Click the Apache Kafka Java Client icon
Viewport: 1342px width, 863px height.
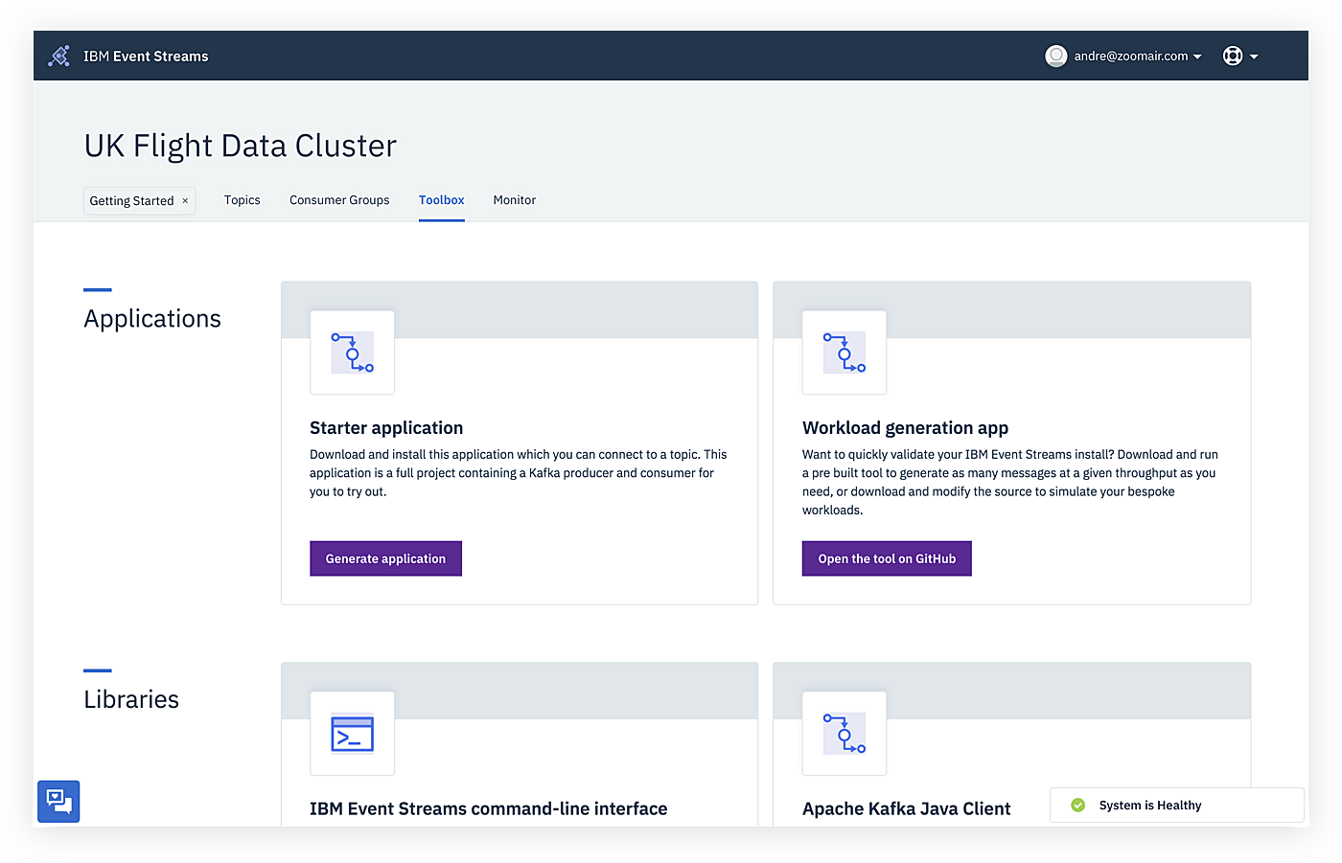coord(845,734)
